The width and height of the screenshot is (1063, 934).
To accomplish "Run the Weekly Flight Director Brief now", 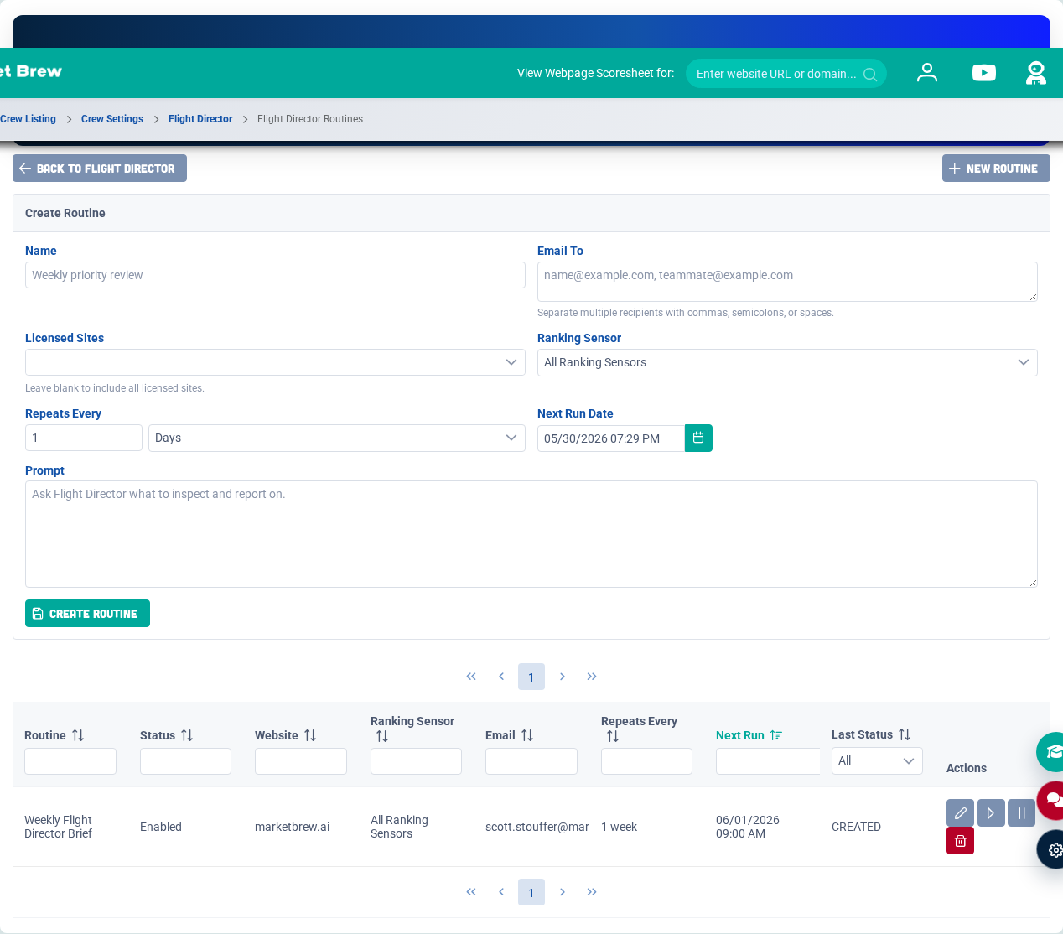I will pos(991,812).
